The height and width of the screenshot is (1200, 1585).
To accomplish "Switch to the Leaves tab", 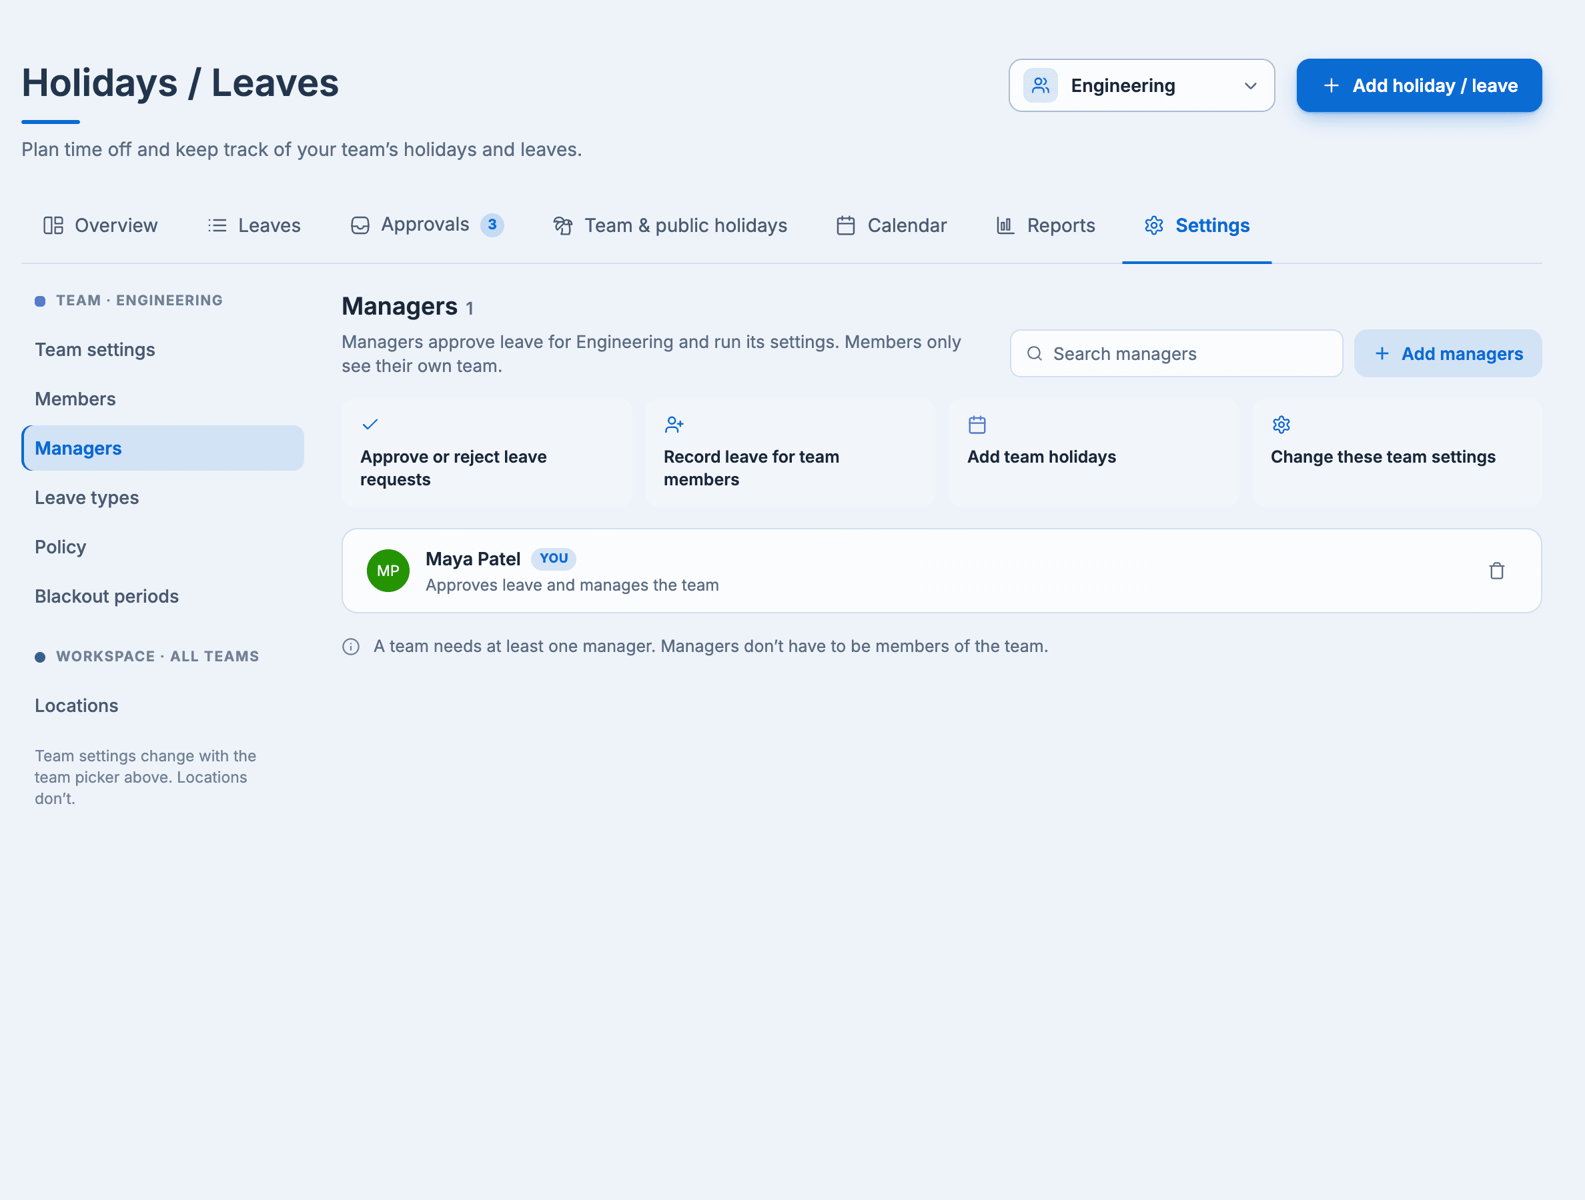I will click(x=253, y=225).
